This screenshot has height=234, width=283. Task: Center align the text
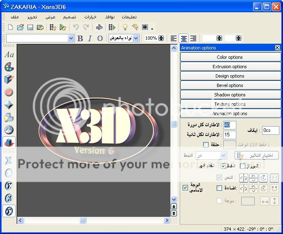click(x=183, y=38)
